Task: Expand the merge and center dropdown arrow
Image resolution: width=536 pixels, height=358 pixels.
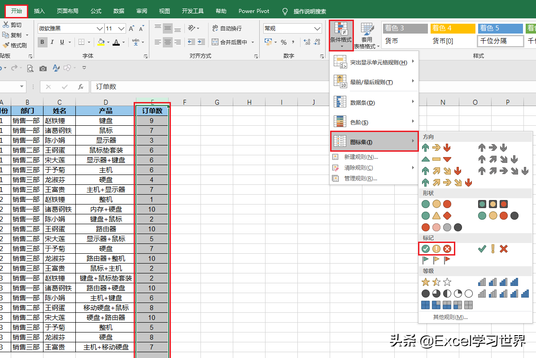Action: 253,42
